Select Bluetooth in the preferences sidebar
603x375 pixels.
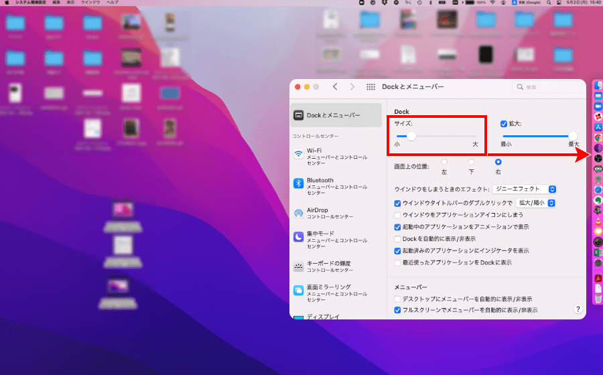pyautogui.click(x=336, y=186)
